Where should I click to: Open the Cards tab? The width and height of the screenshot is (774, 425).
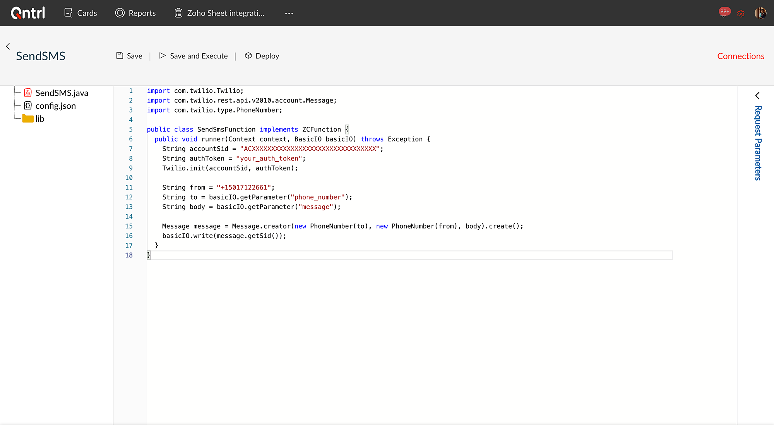click(80, 13)
